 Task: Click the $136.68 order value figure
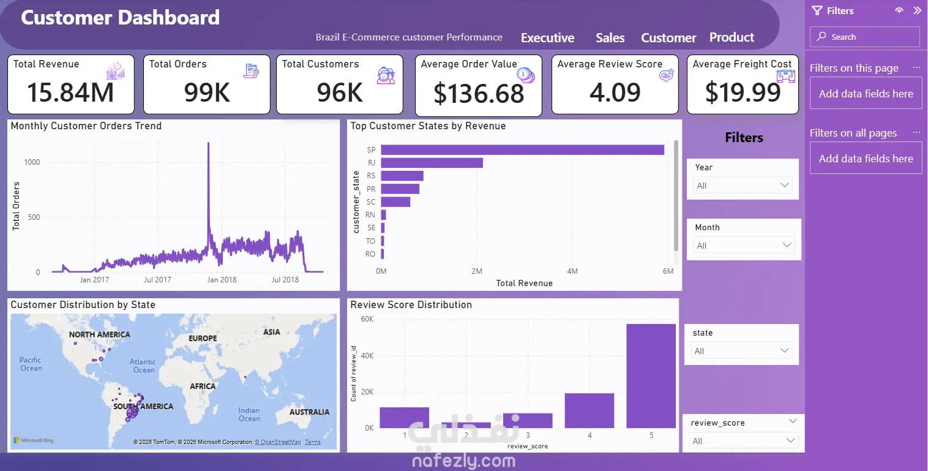479,93
